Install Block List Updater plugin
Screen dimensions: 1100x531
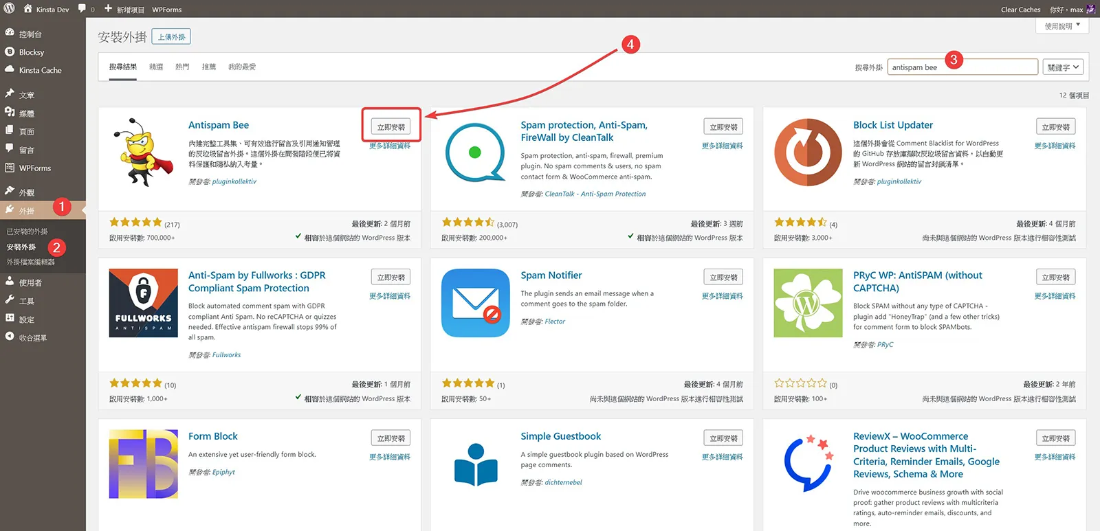[1055, 127]
